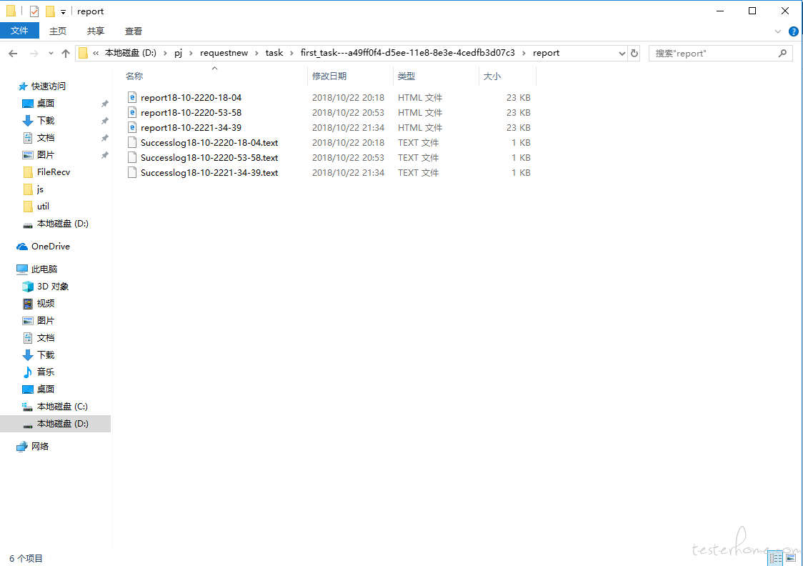Click the Properties quick access icon

(x=34, y=11)
